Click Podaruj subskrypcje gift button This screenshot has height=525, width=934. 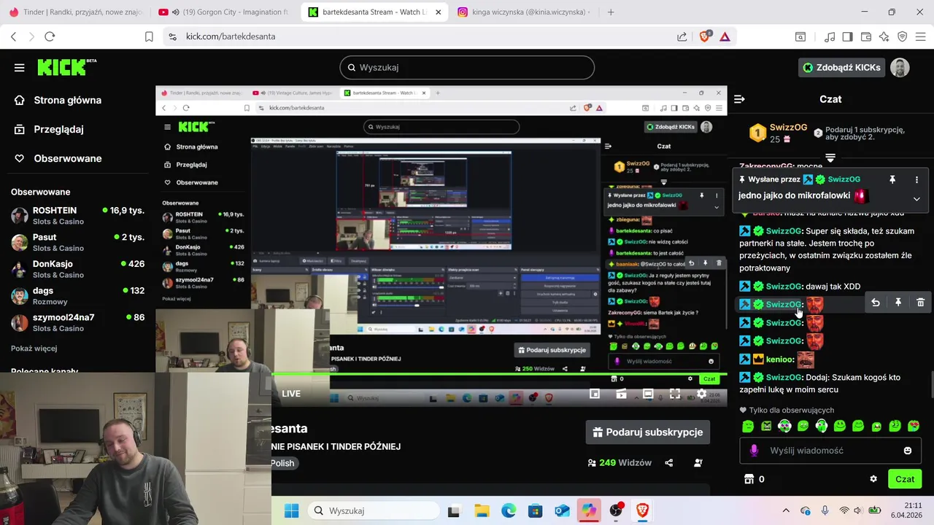tap(648, 432)
